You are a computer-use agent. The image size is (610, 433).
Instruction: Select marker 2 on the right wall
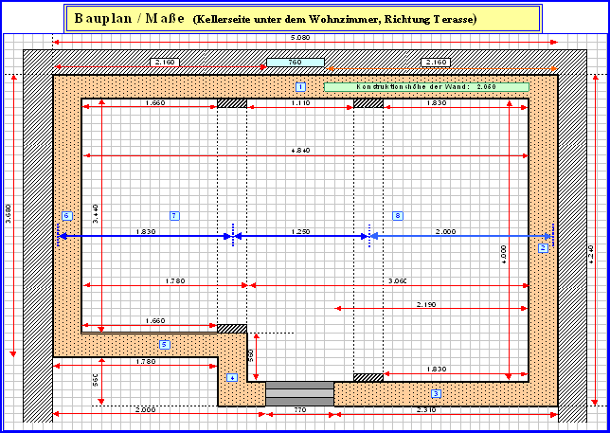click(543, 248)
